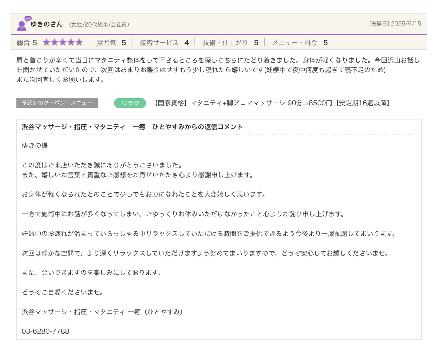This screenshot has width=439, height=352.
Task: Click the five-star overall rating icons
Action: (63, 42)
